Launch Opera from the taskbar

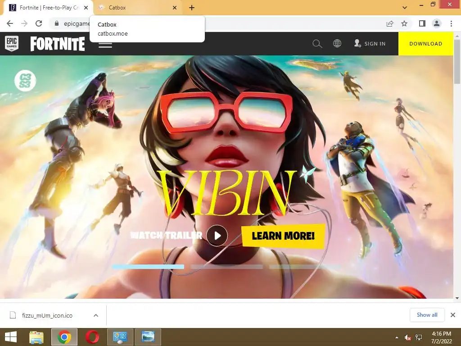click(92, 337)
